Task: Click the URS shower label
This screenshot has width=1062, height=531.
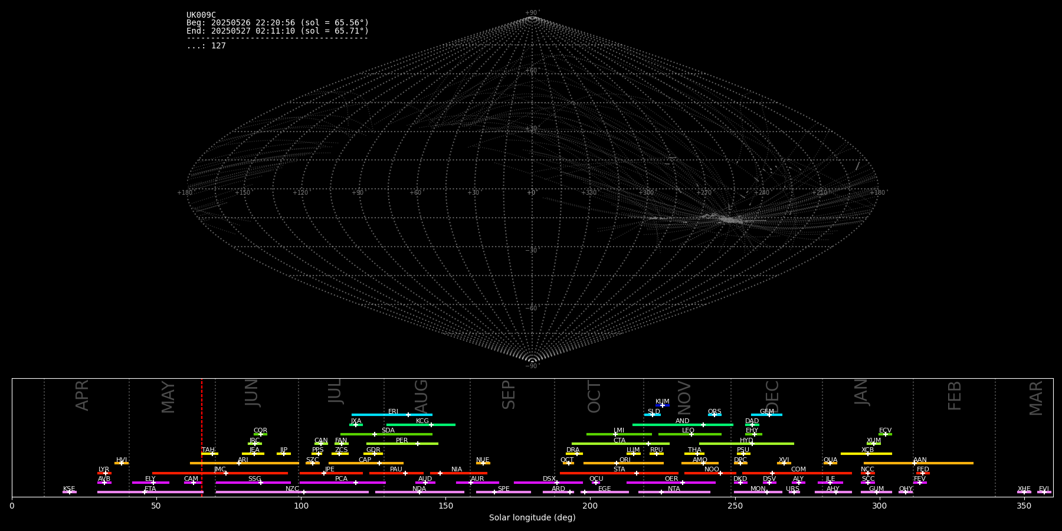Action: [x=792, y=489]
